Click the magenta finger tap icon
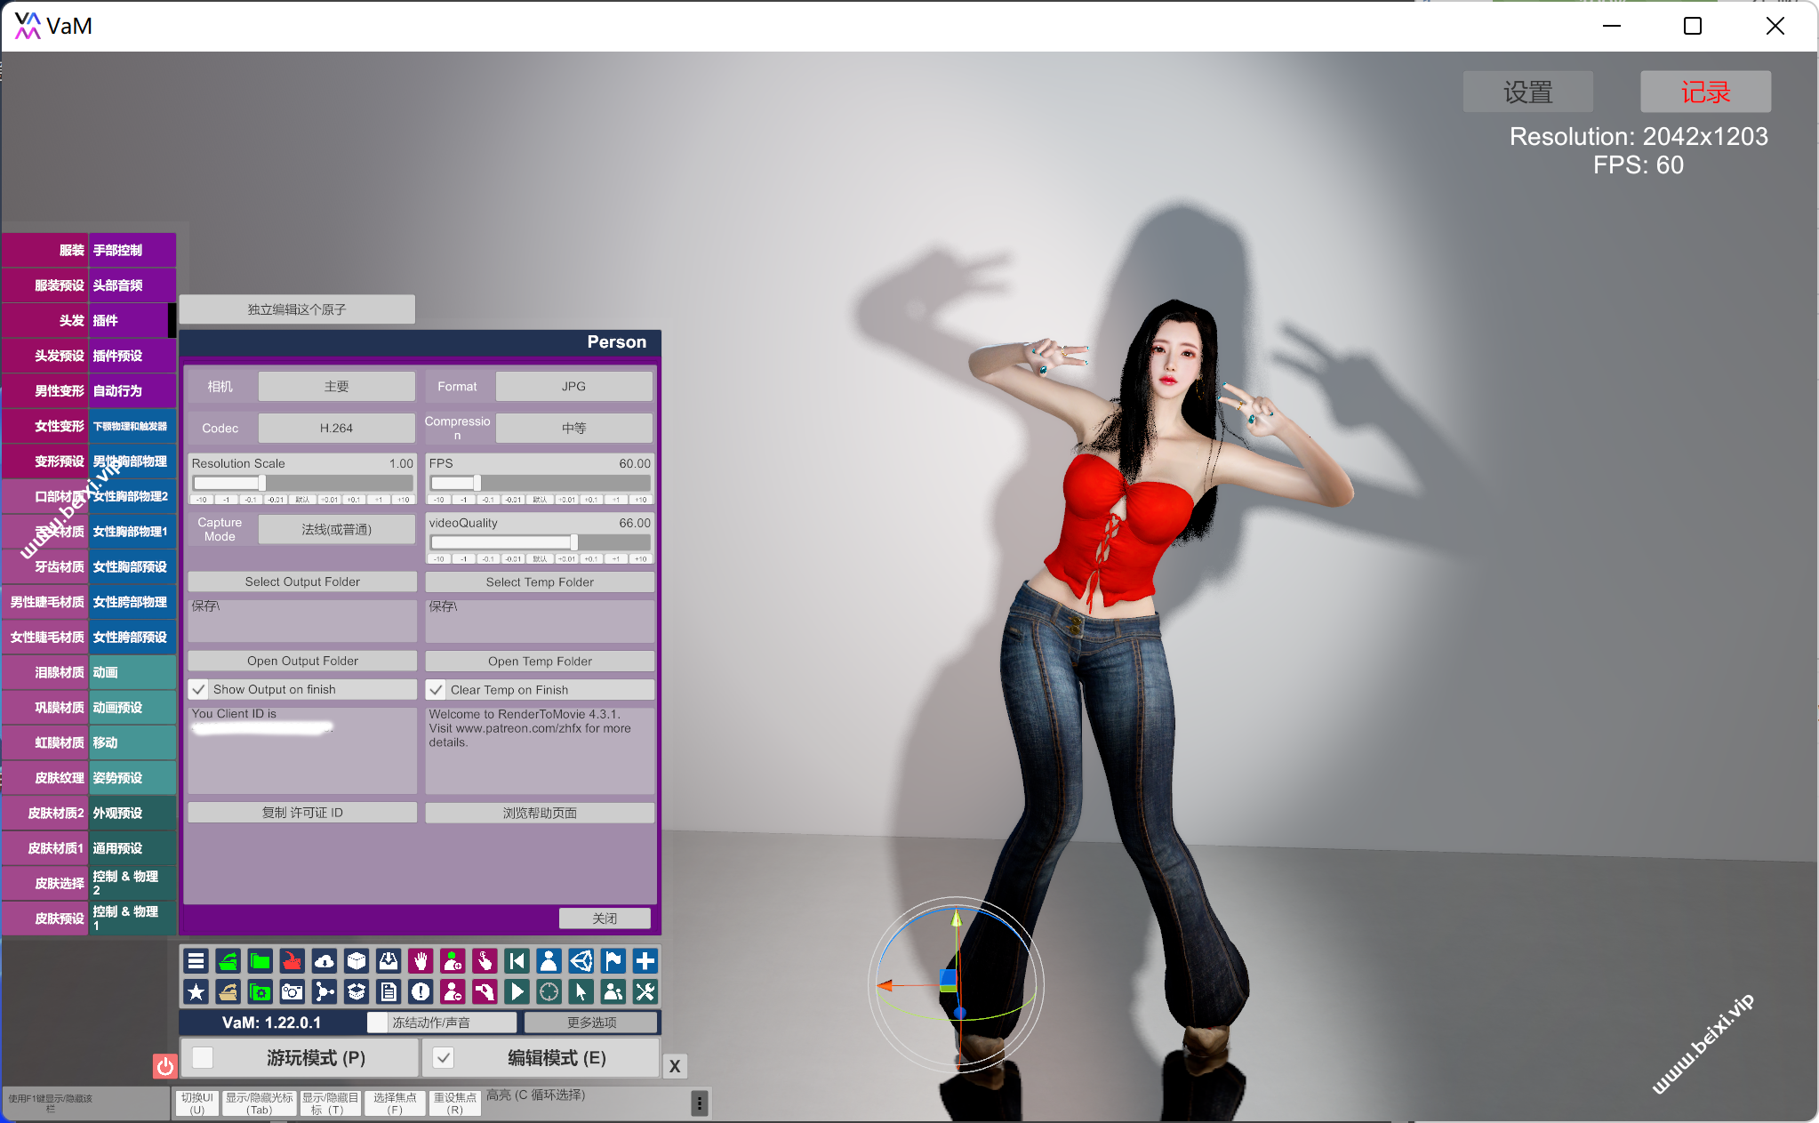The image size is (1819, 1123). pyautogui.click(x=485, y=961)
